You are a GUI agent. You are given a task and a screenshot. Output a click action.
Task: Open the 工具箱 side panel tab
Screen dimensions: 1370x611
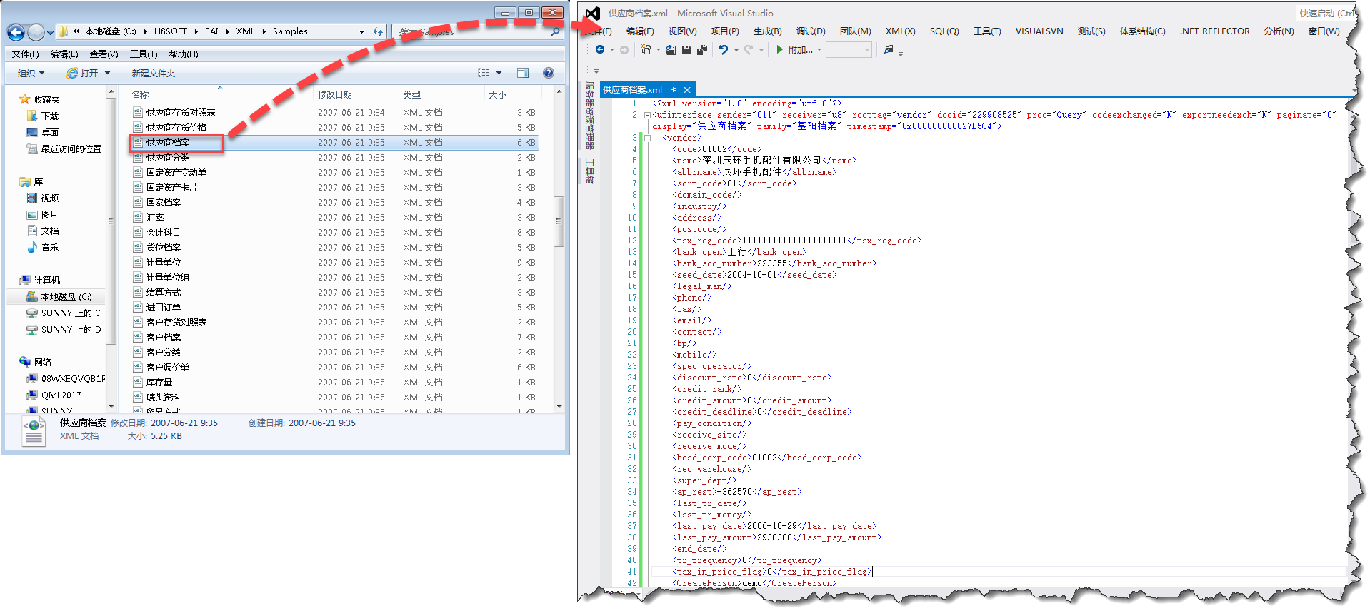[x=589, y=171]
